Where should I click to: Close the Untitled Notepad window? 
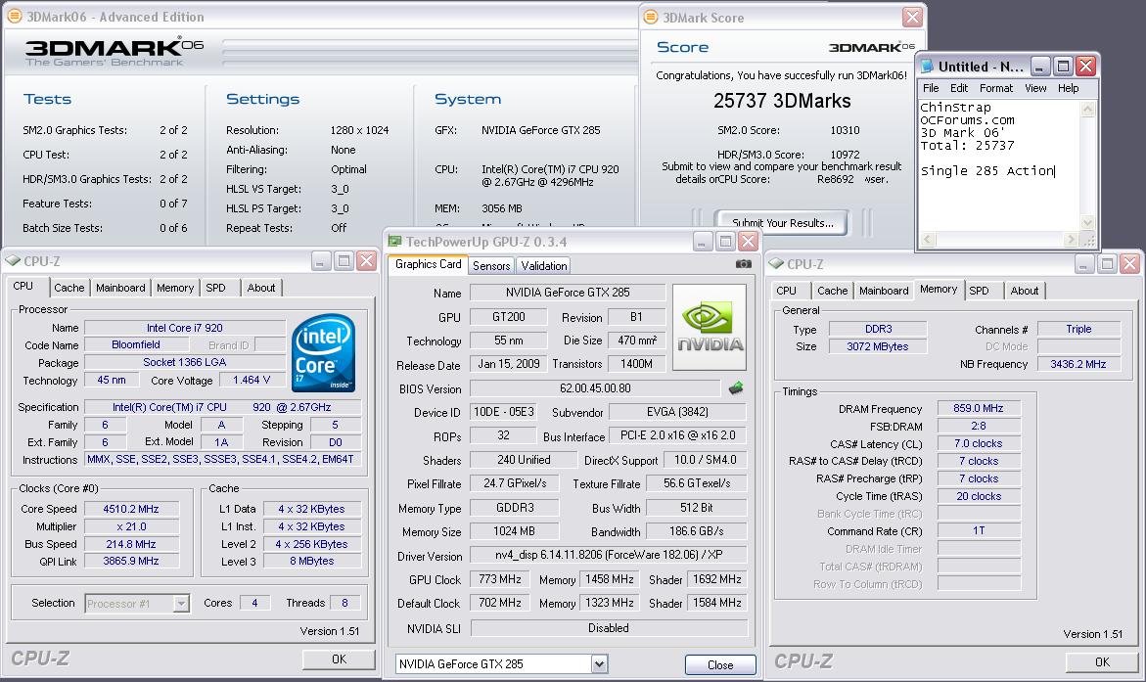tap(1086, 67)
